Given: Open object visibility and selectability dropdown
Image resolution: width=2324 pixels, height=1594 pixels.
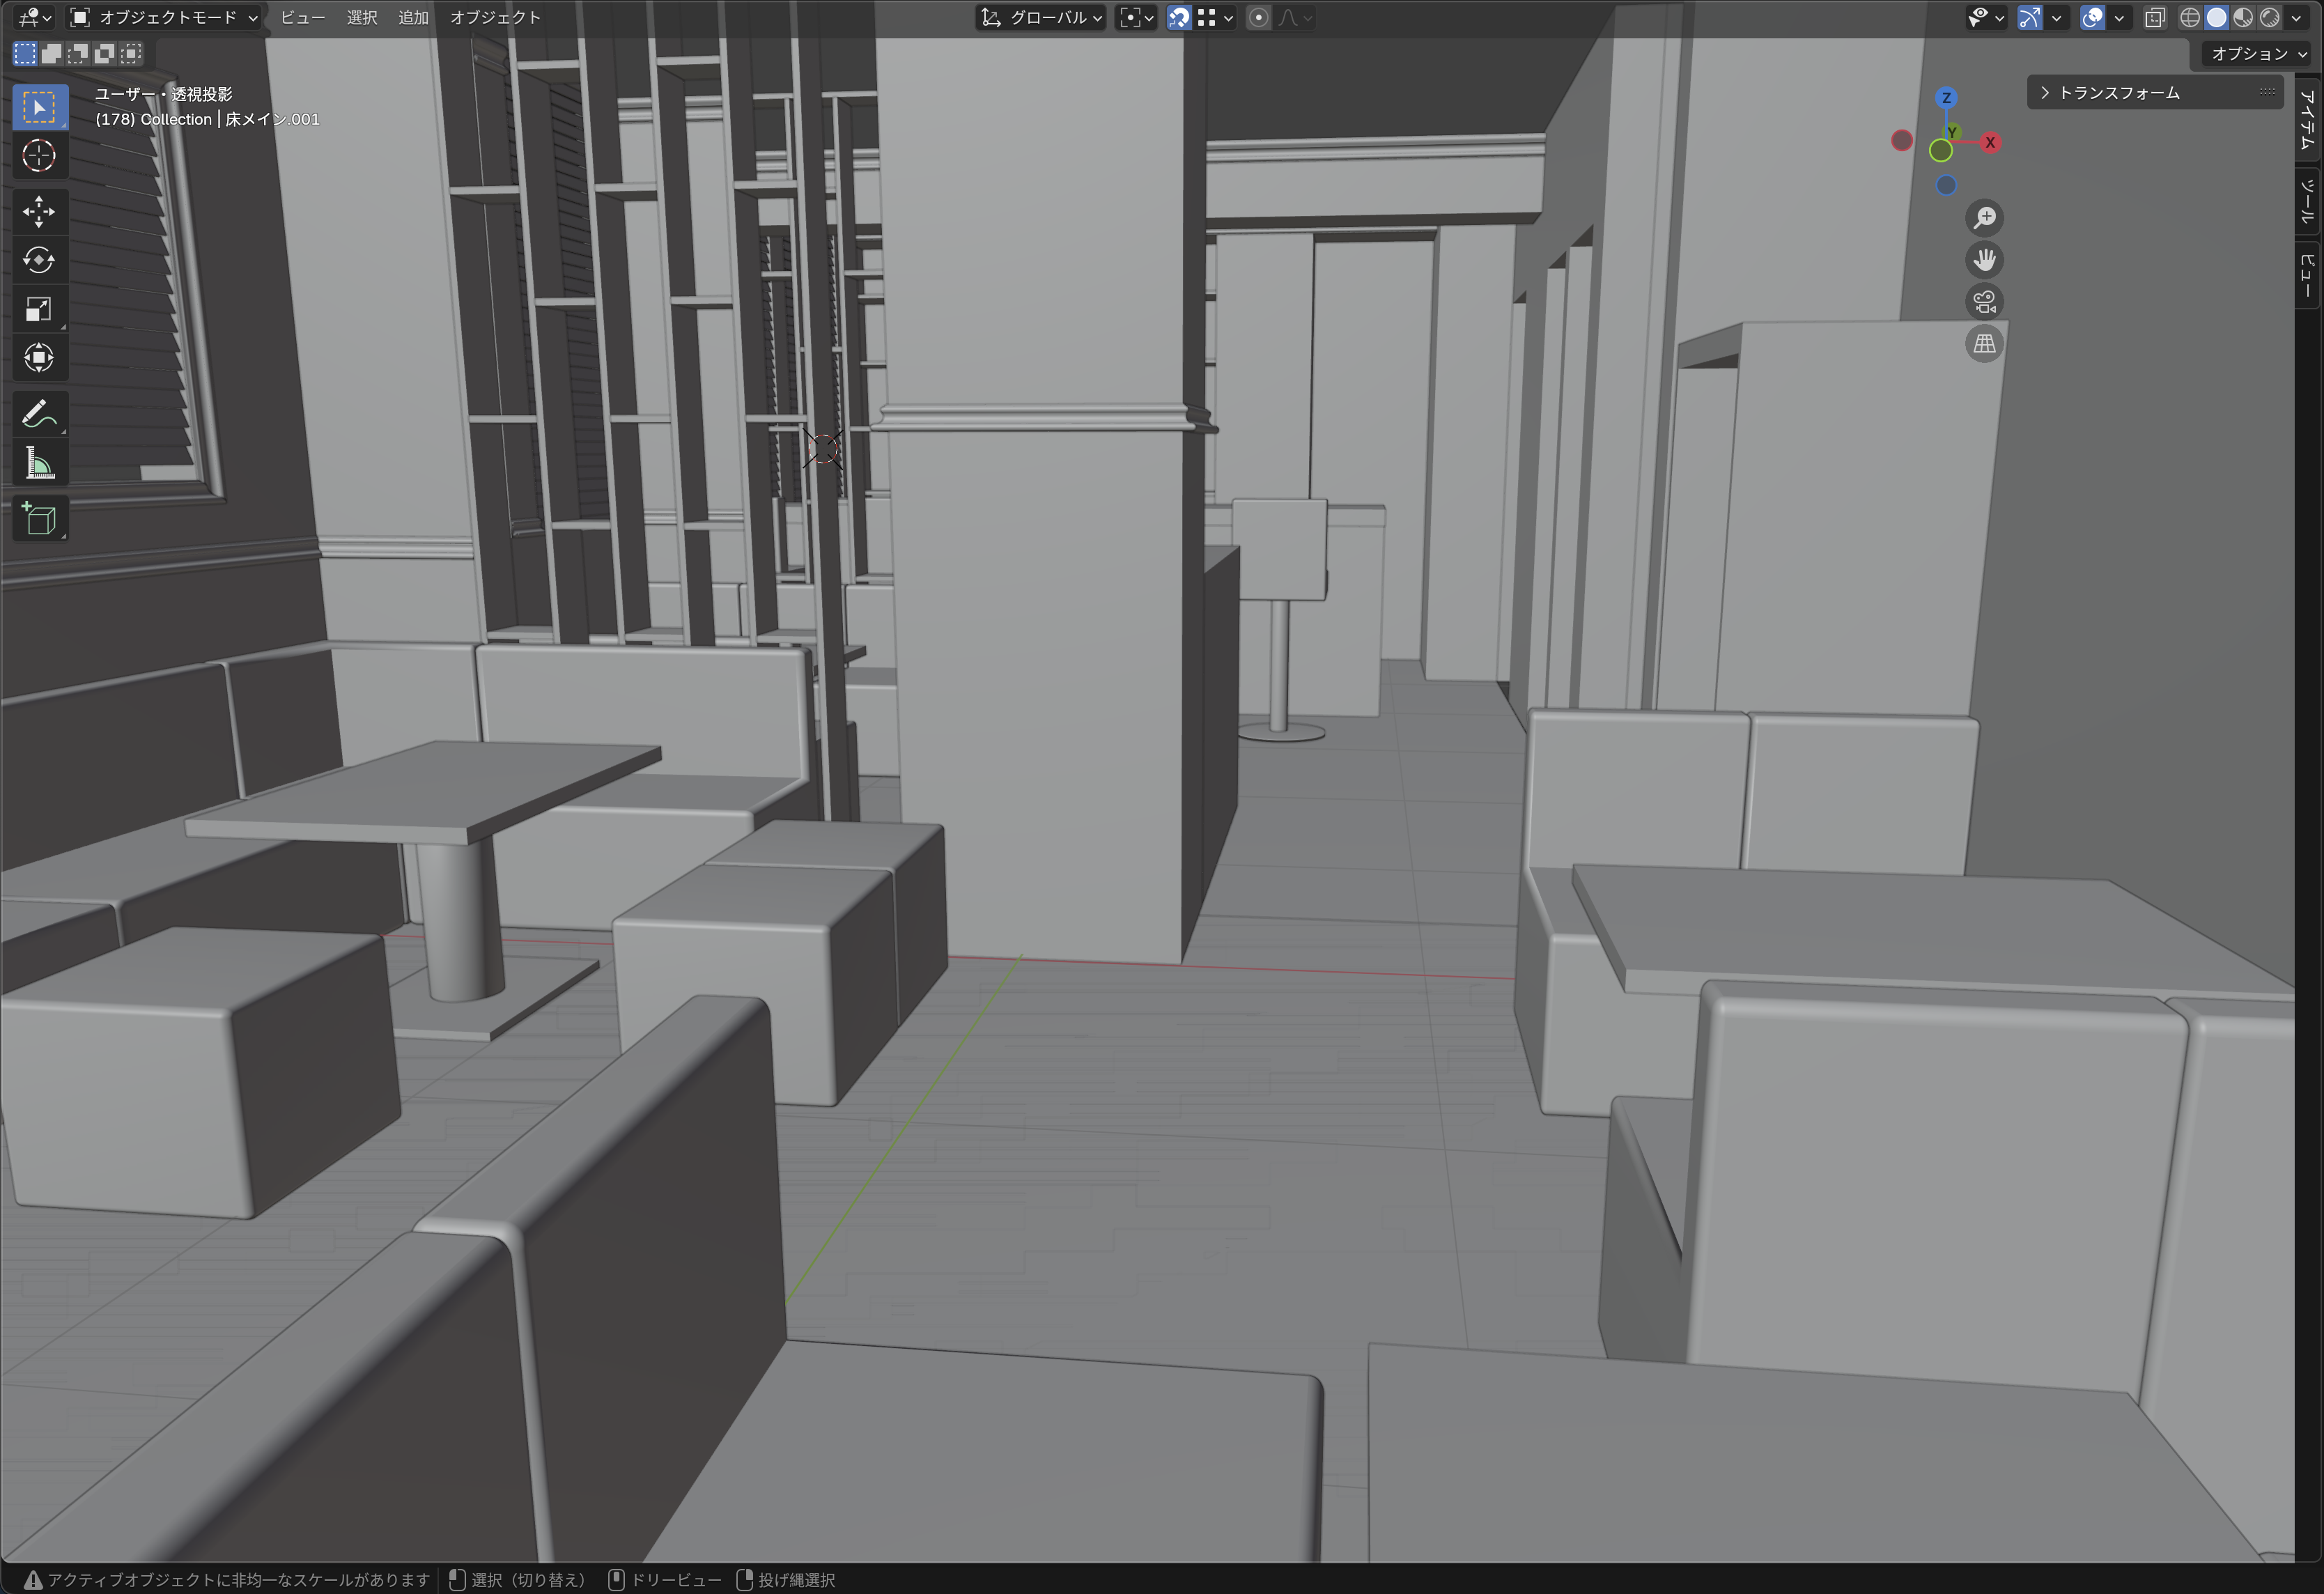Looking at the screenshot, I should coord(1986,18).
